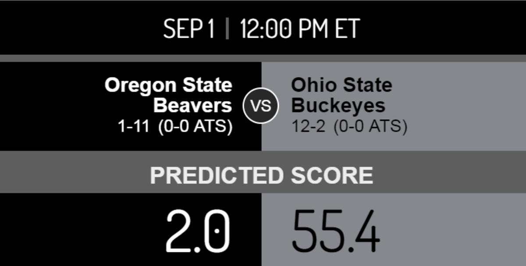Click the PREDICTED SCORE header bar

click(263, 175)
